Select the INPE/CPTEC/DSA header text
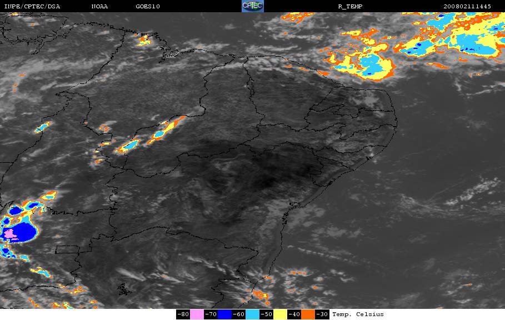The width and height of the screenshot is (505, 320). point(32,7)
